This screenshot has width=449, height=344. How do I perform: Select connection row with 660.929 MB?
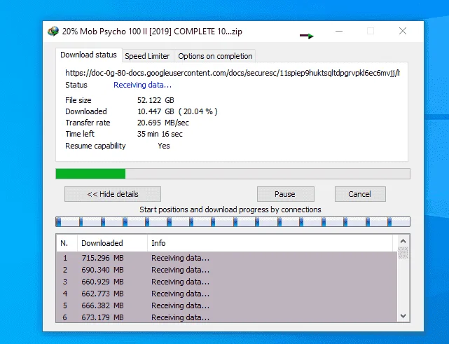point(227,282)
